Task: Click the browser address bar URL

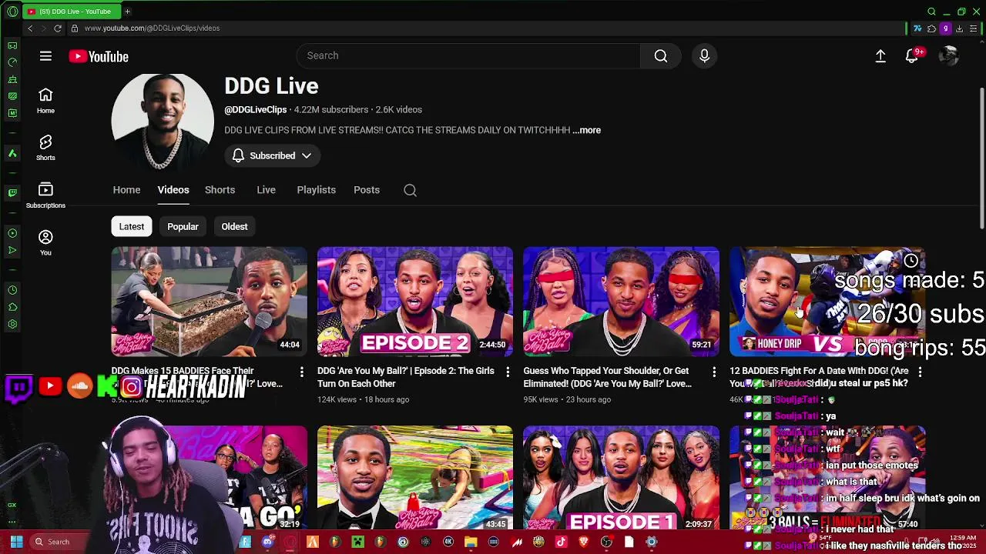Action: pos(152,28)
